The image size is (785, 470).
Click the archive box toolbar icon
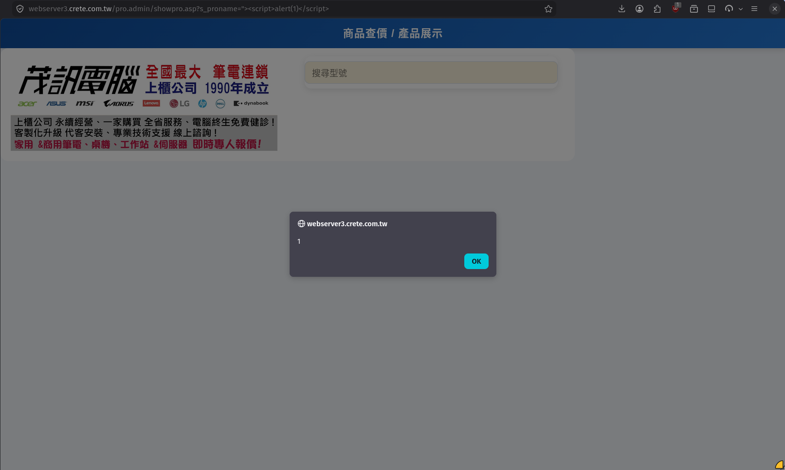(694, 9)
